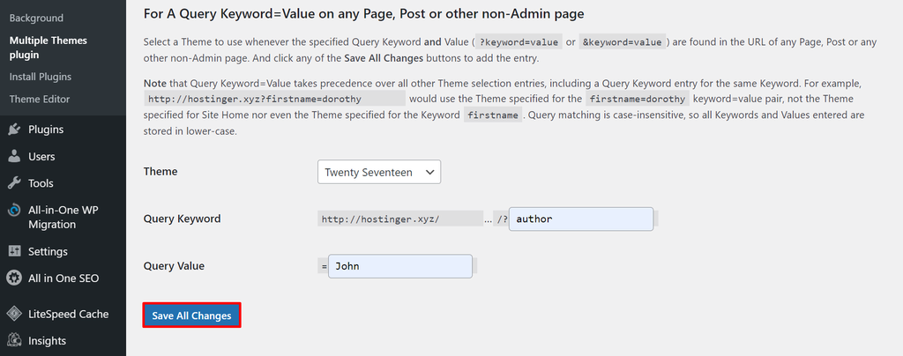
Task: Select the All in One SEO text label
Action: point(63,278)
